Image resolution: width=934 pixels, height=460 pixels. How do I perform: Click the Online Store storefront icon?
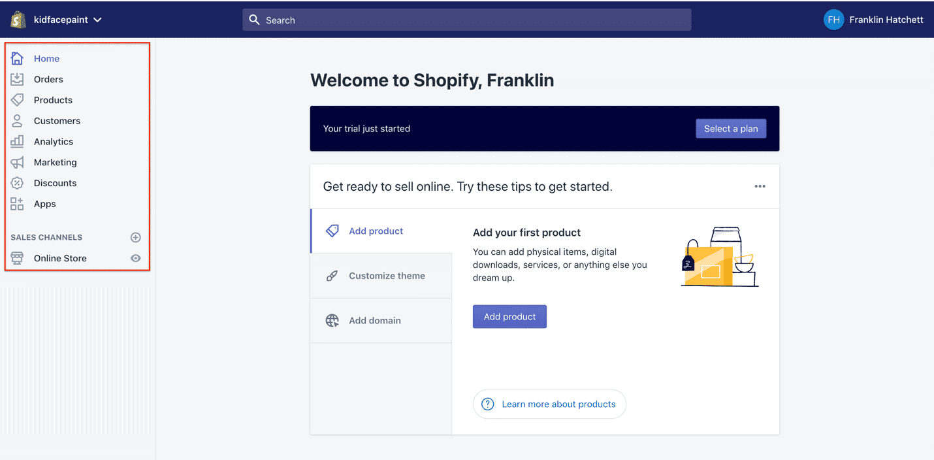tap(17, 258)
